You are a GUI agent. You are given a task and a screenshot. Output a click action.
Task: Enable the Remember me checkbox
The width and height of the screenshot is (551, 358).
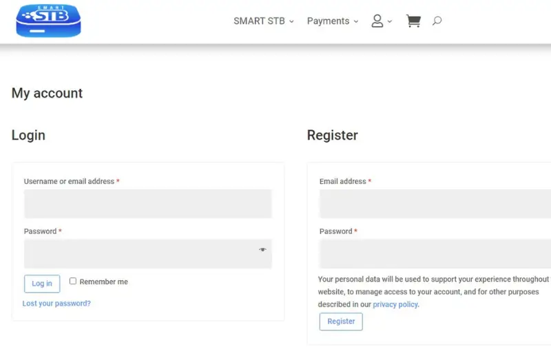coord(73,281)
